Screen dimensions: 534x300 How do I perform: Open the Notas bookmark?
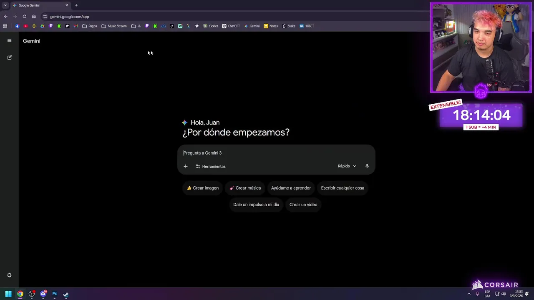[x=271, y=26]
